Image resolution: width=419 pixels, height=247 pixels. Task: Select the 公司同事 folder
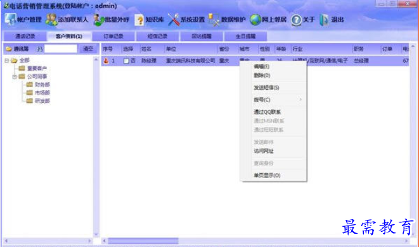point(37,76)
